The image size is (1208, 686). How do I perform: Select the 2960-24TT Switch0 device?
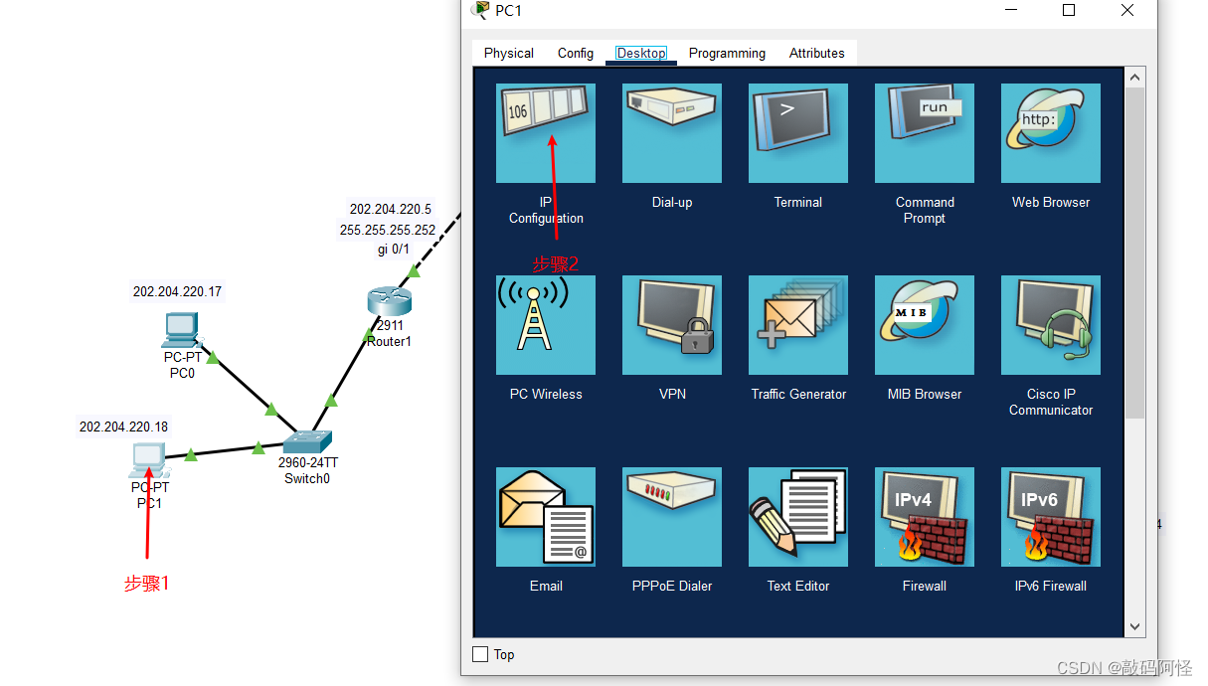click(306, 441)
